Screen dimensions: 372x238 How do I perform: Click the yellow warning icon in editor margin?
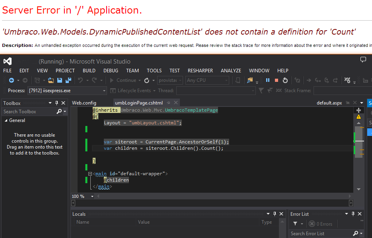[x=358, y=117]
